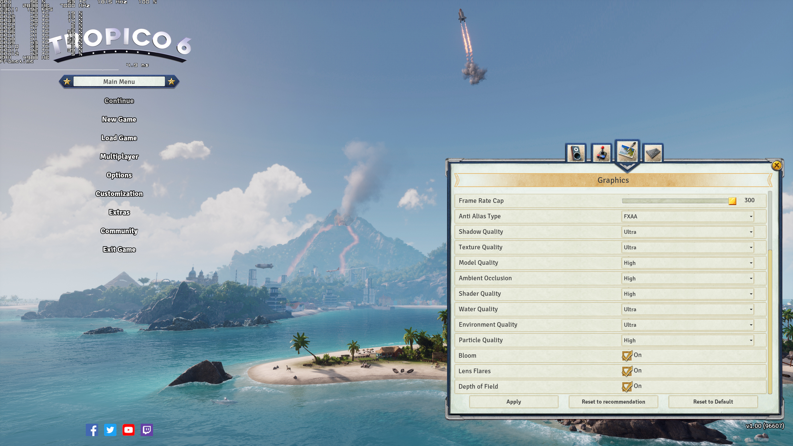This screenshot has width=793, height=446.
Task: Open the New Game menu item
Action: tap(119, 119)
